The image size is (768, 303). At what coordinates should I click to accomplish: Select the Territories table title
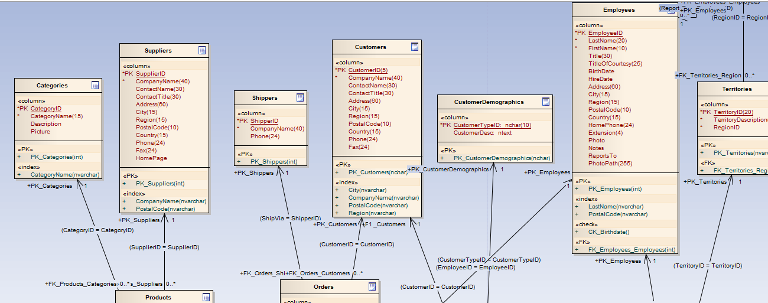click(737, 89)
